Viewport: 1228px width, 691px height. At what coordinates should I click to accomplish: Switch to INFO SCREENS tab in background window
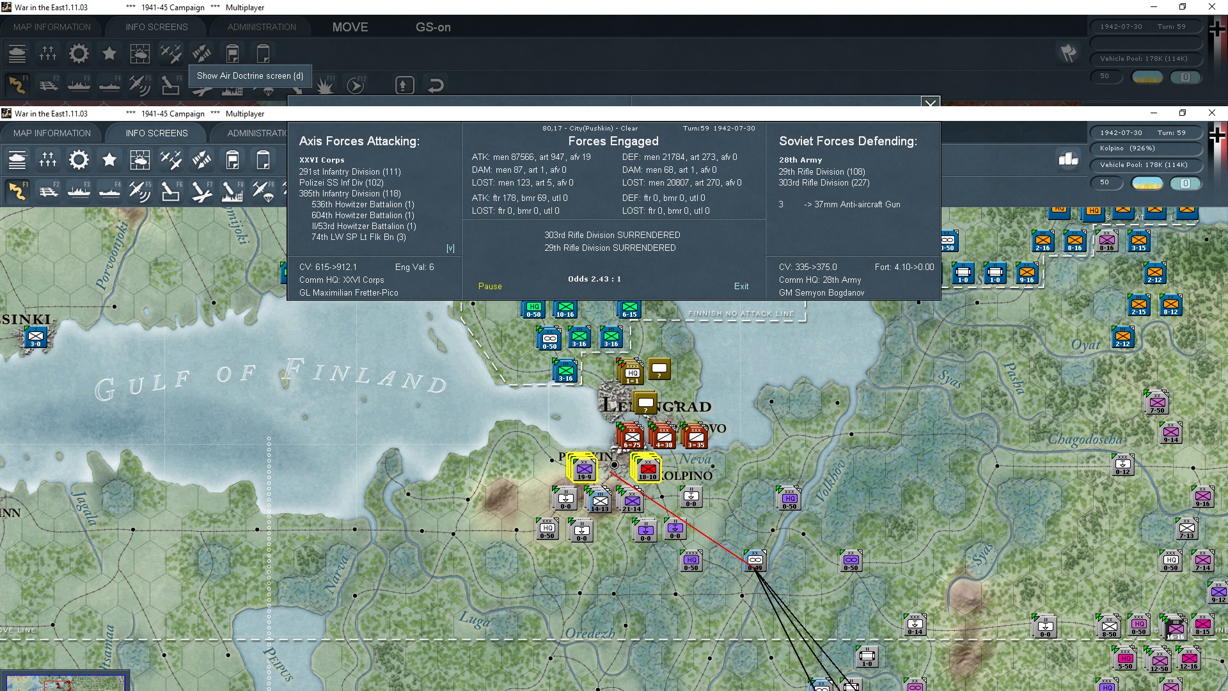[157, 27]
